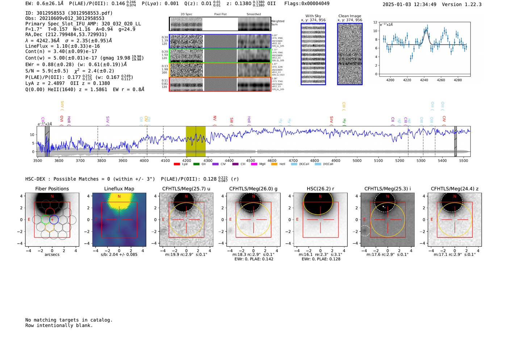Click the orange HeII legend swatch

(x=274, y=164)
